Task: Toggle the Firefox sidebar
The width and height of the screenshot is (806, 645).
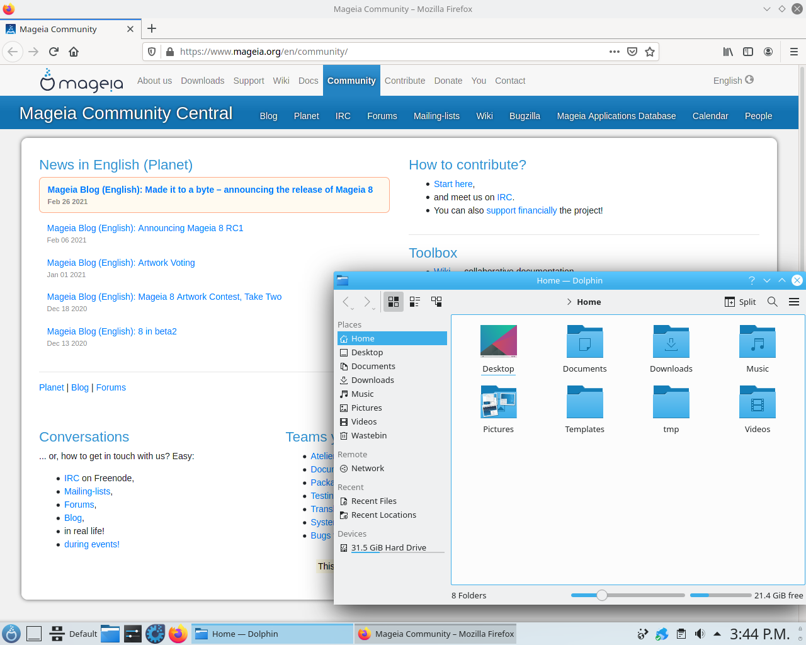Action: [x=748, y=52]
